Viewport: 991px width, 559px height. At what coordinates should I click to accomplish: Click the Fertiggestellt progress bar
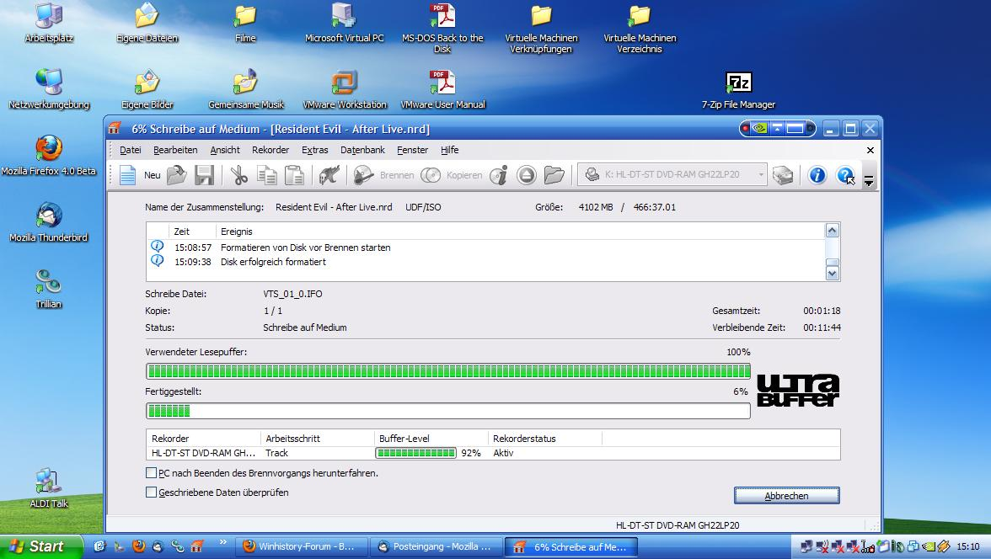coord(447,411)
